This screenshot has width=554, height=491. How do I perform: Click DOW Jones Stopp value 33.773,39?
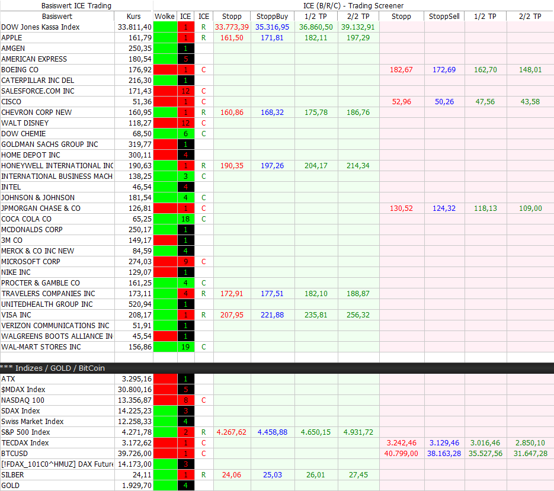point(232,27)
